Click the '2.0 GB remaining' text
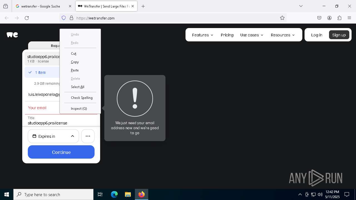 click(47, 84)
